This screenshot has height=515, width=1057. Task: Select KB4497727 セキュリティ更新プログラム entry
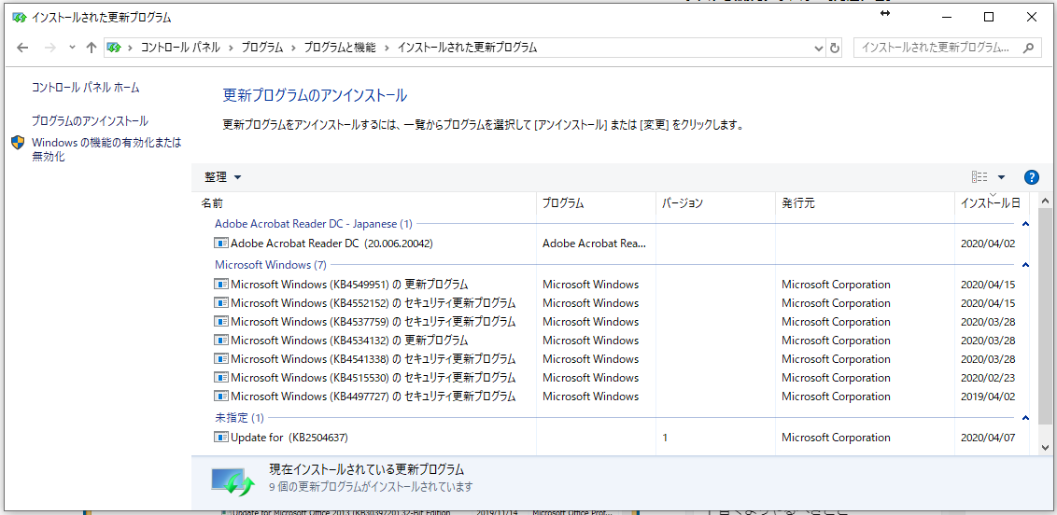pyautogui.click(x=373, y=397)
